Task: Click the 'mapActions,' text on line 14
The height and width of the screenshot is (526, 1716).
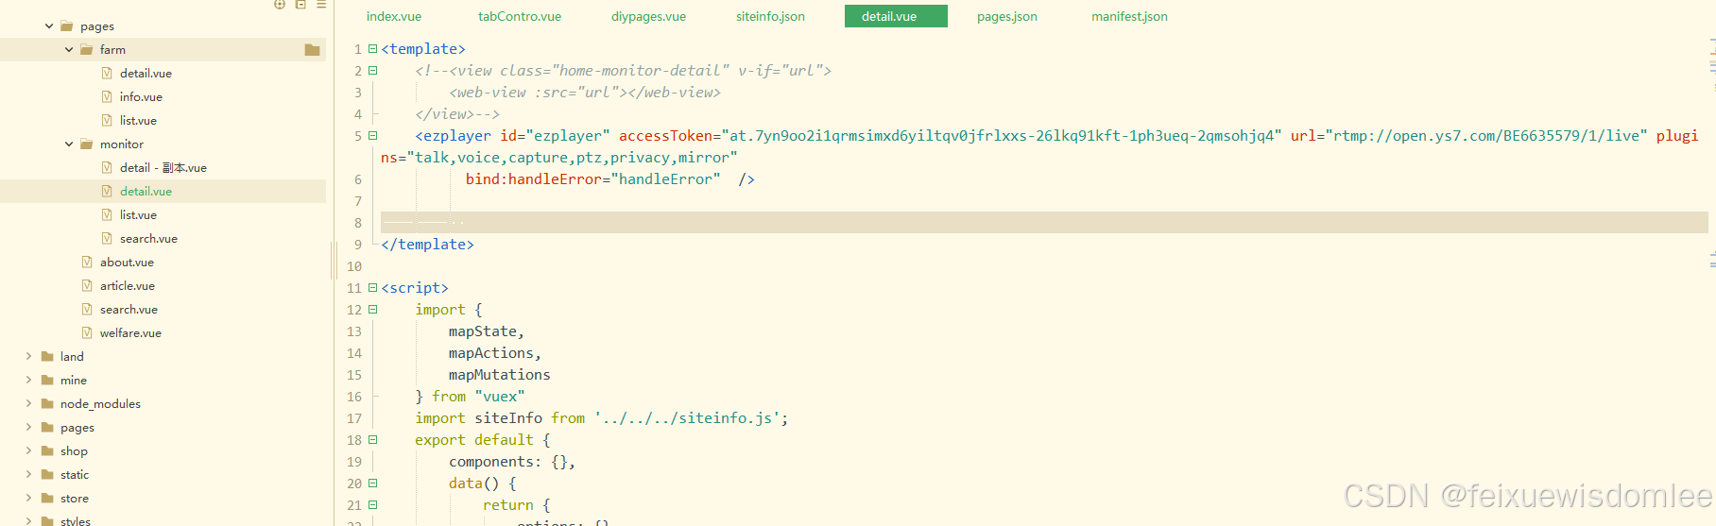Action: click(495, 353)
